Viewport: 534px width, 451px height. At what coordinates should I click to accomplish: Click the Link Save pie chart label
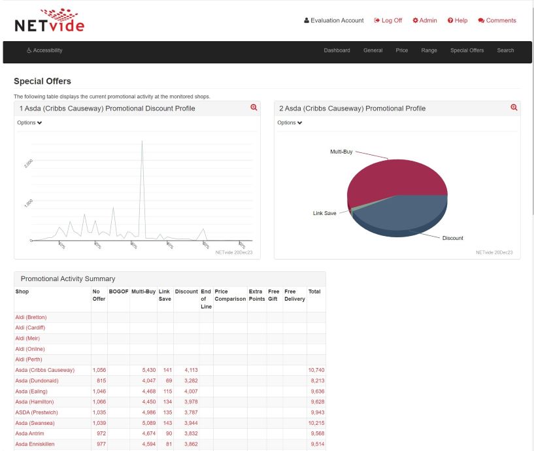pyautogui.click(x=325, y=213)
